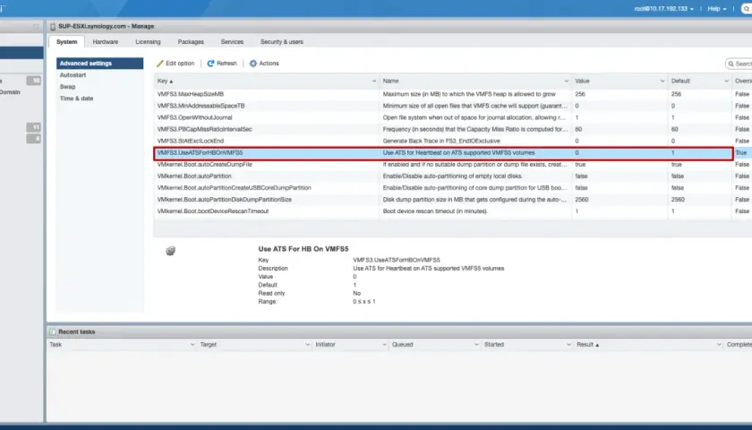The image size is (752, 430).
Task: Select the VMFS3.MinAddressableSpaceTB row
Action: tap(453, 106)
